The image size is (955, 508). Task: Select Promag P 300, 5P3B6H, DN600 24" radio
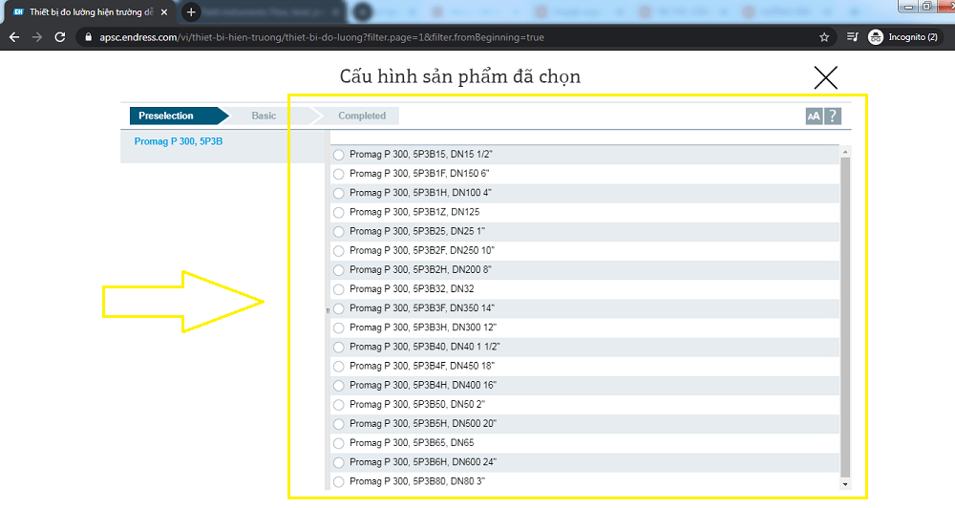click(339, 462)
